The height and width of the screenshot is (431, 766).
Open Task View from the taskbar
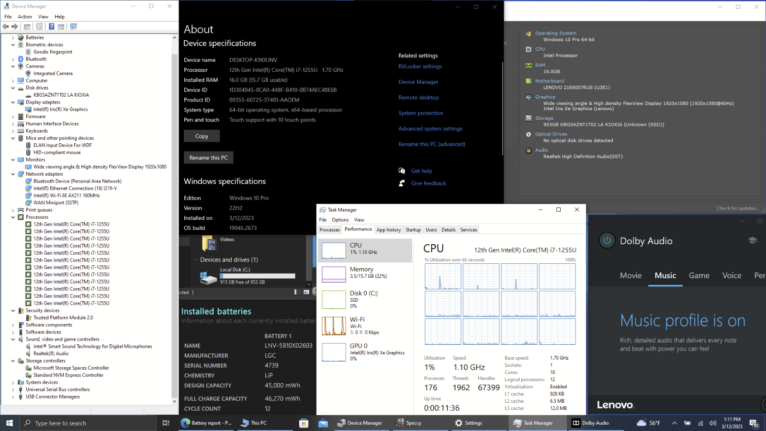pyautogui.click(x=166, y=423)
